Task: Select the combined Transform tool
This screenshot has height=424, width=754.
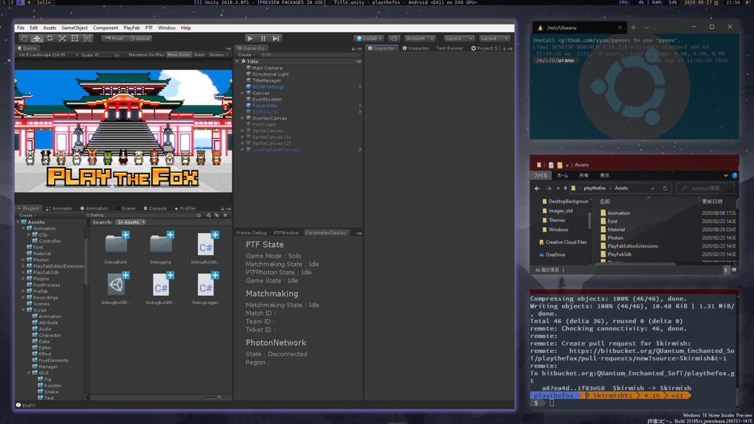Action: coord(87,38)
